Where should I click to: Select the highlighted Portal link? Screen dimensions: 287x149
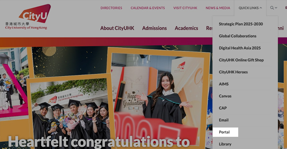226,132
